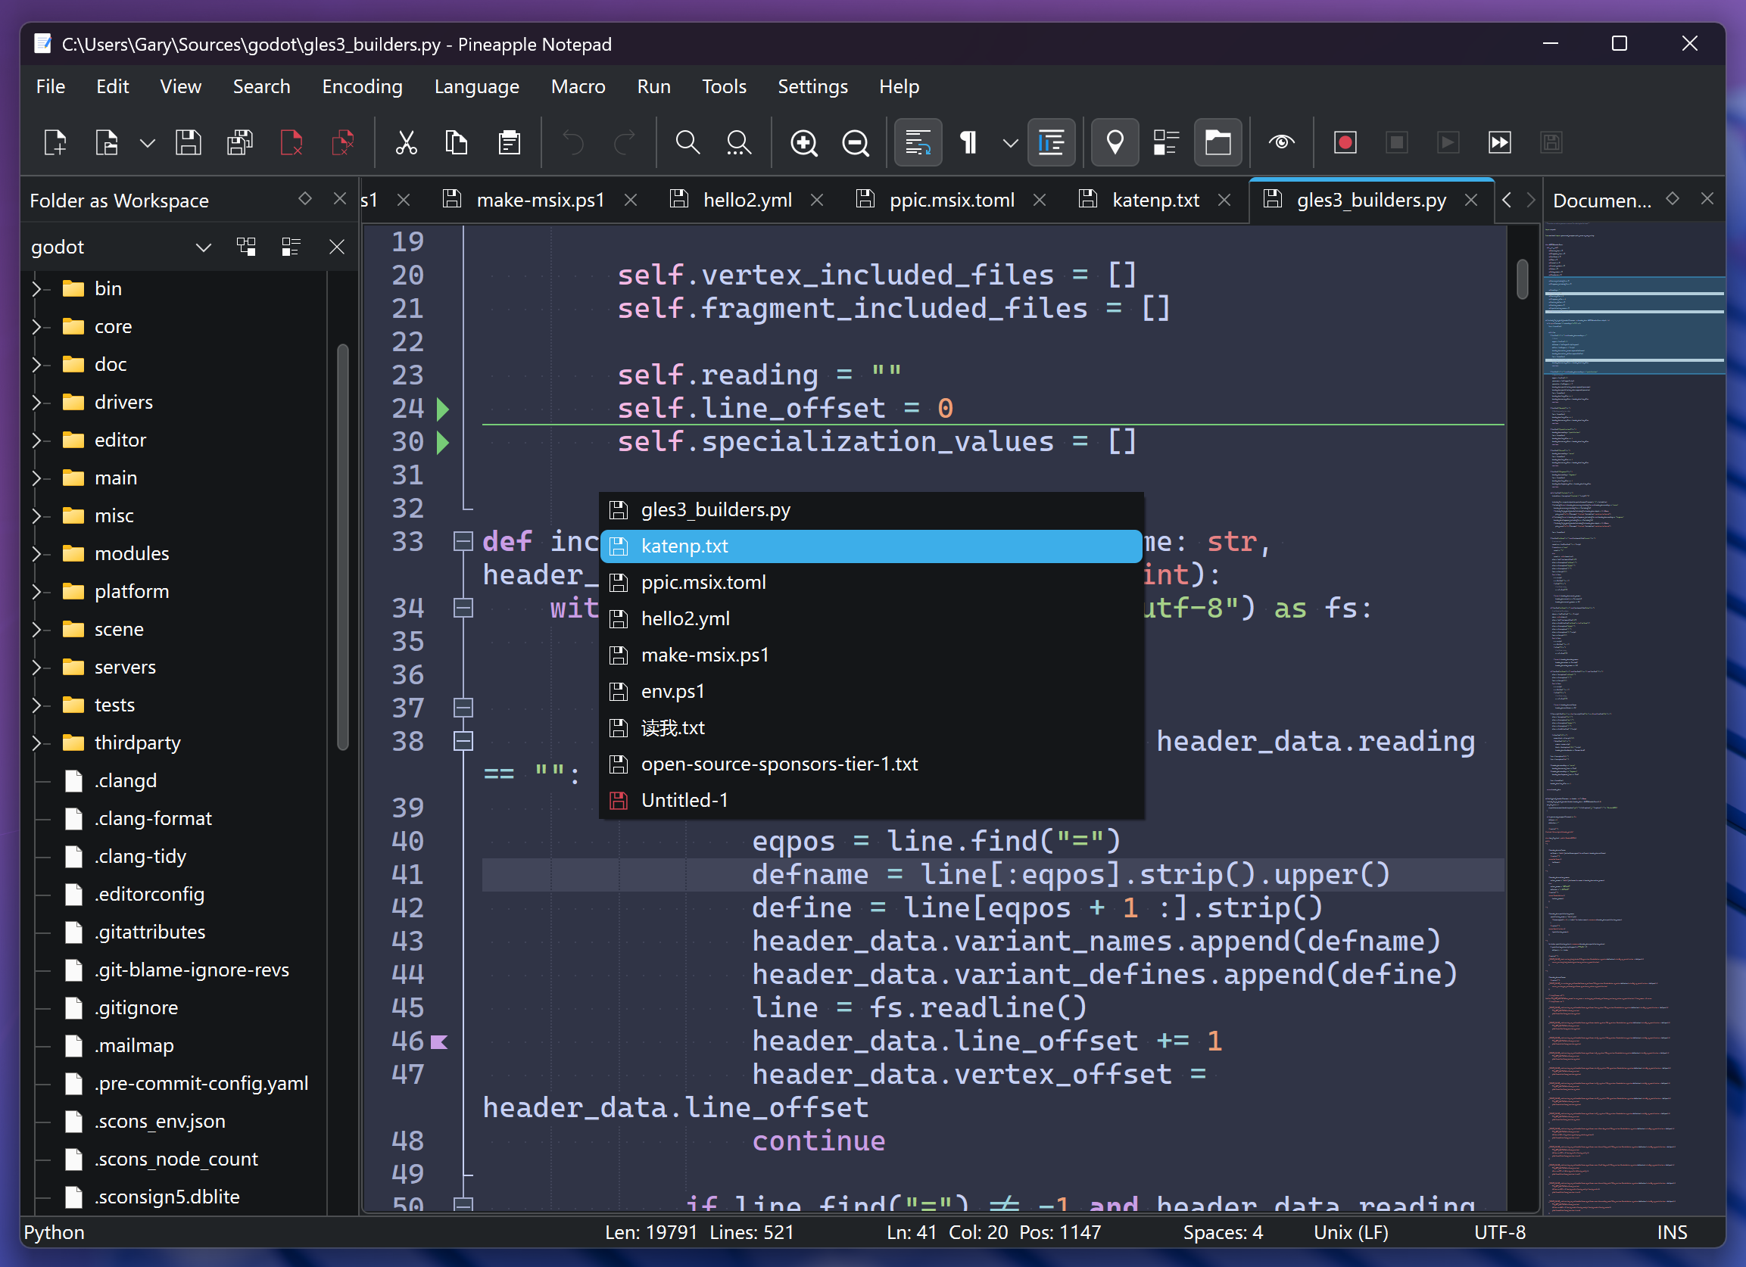Click the Stop macro recording icon
This screenshot has height=1267, width=1746.
coord(1396,142)
